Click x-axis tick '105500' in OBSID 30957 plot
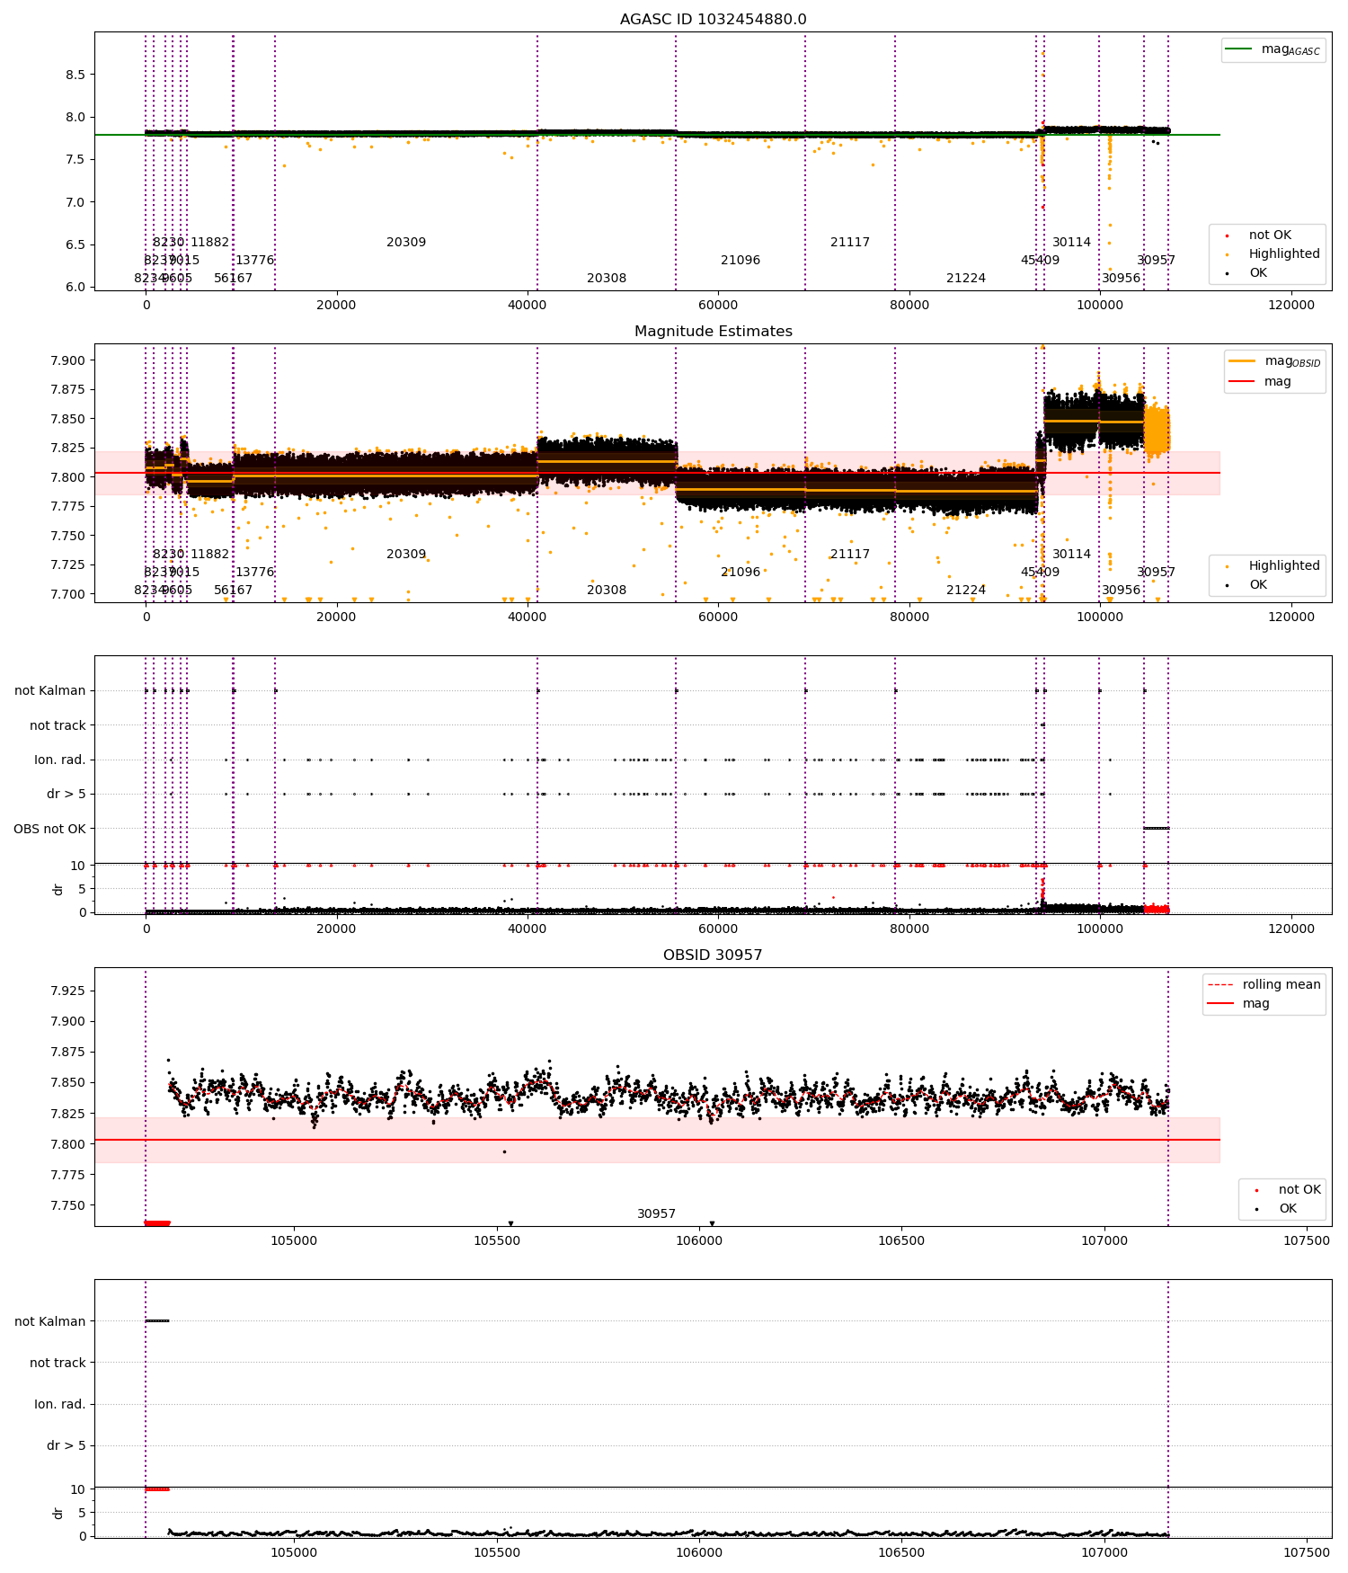This screenshot has height=1573, width=1348. [496, 1240]
